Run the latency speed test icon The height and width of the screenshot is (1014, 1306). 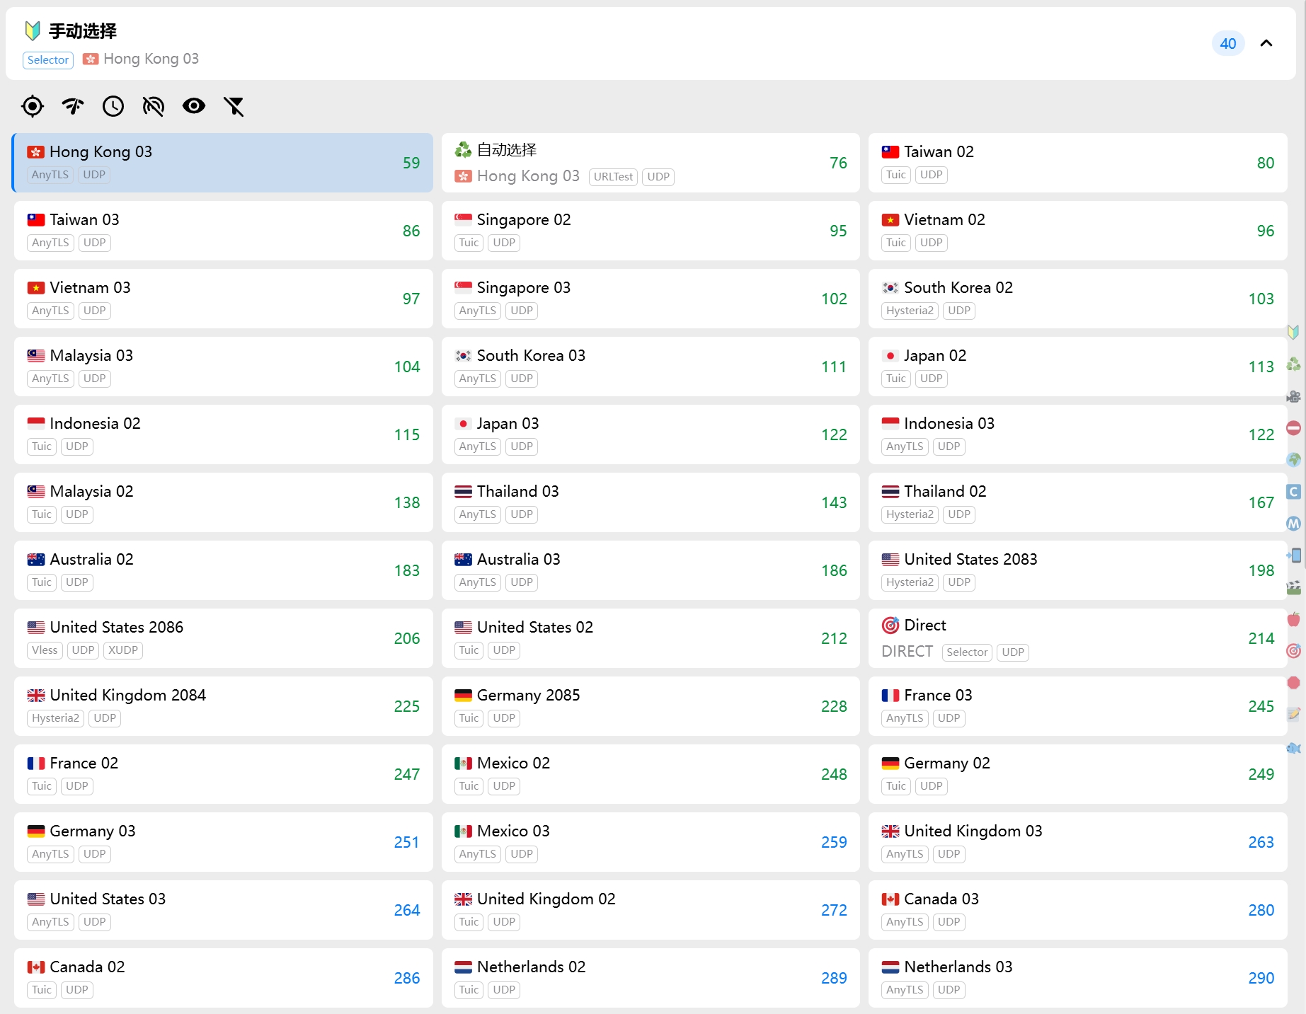click(x=73, y=106)
